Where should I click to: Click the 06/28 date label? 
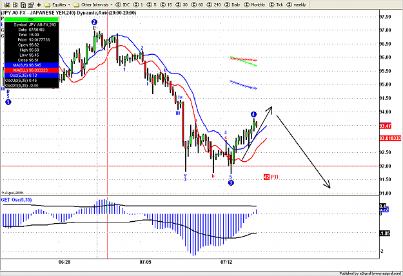[x=64, y=262]
